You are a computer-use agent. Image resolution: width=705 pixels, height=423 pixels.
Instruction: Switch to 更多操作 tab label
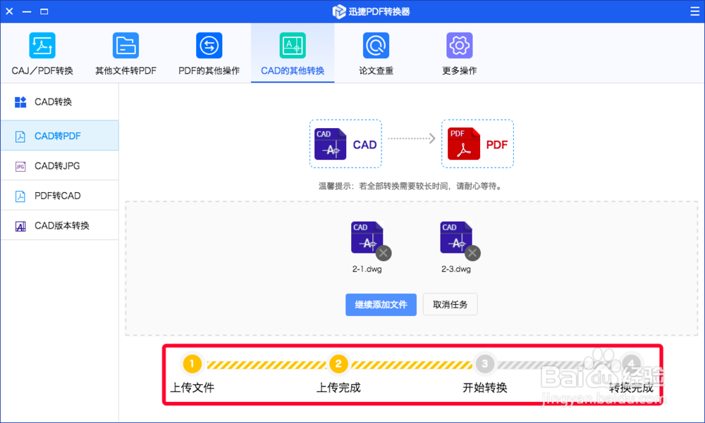(460, 71)
